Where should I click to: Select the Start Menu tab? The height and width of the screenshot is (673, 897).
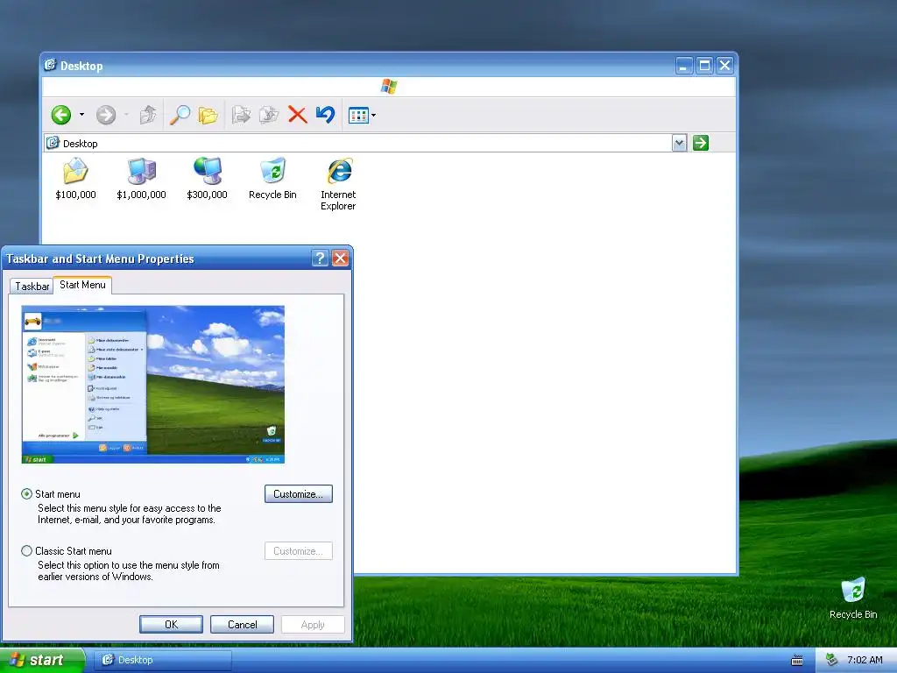[82, 285]
